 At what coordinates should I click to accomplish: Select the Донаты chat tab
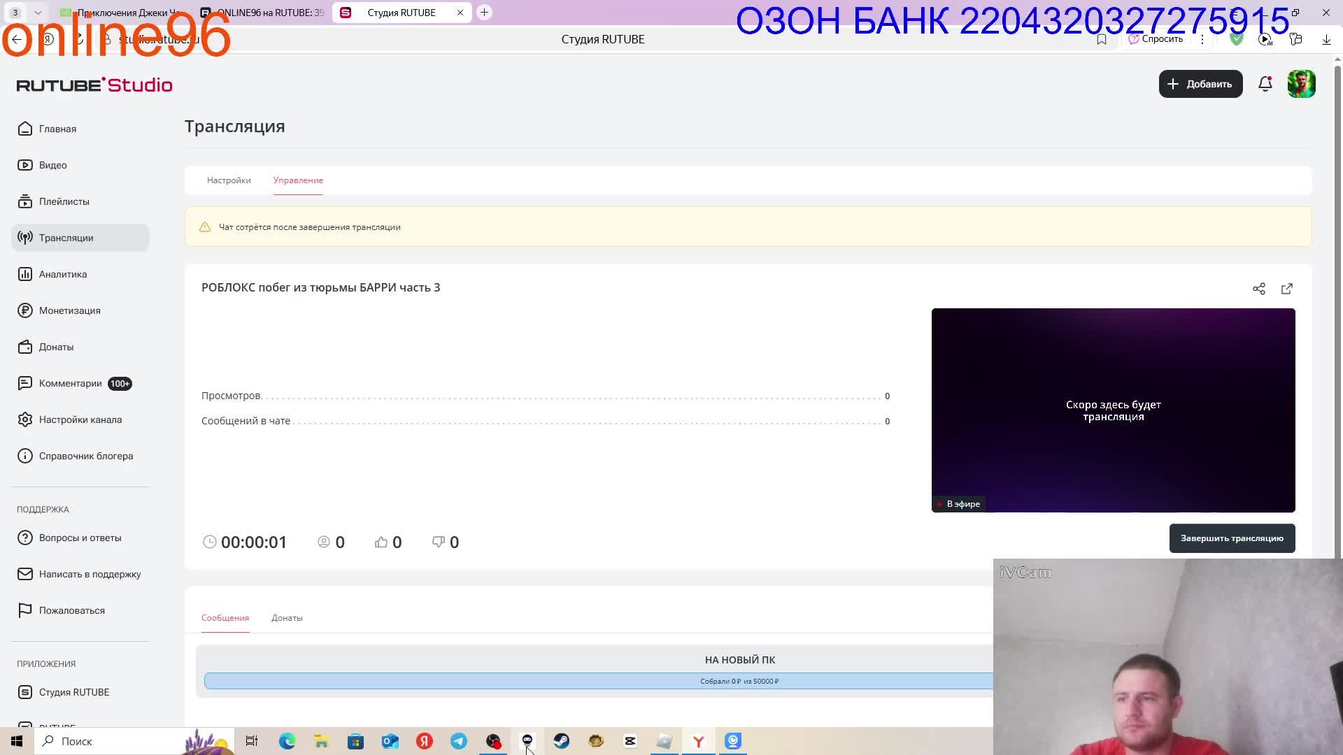pos(287,618)
